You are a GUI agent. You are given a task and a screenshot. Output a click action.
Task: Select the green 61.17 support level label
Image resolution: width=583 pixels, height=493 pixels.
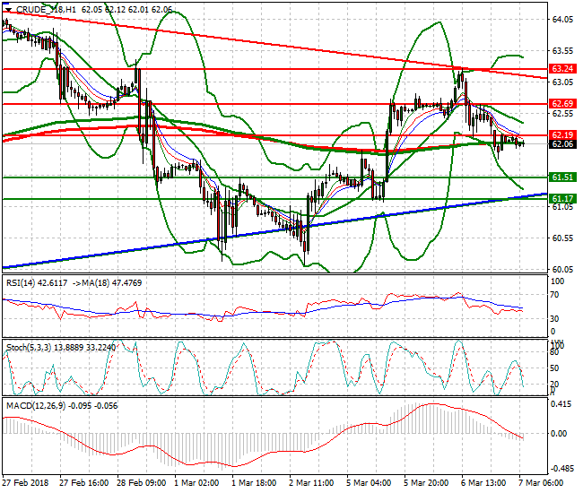(x=563, y=199)
